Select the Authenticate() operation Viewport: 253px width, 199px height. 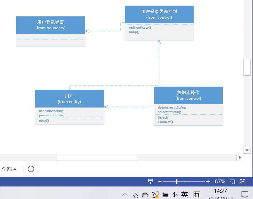(x=140, y=28)
